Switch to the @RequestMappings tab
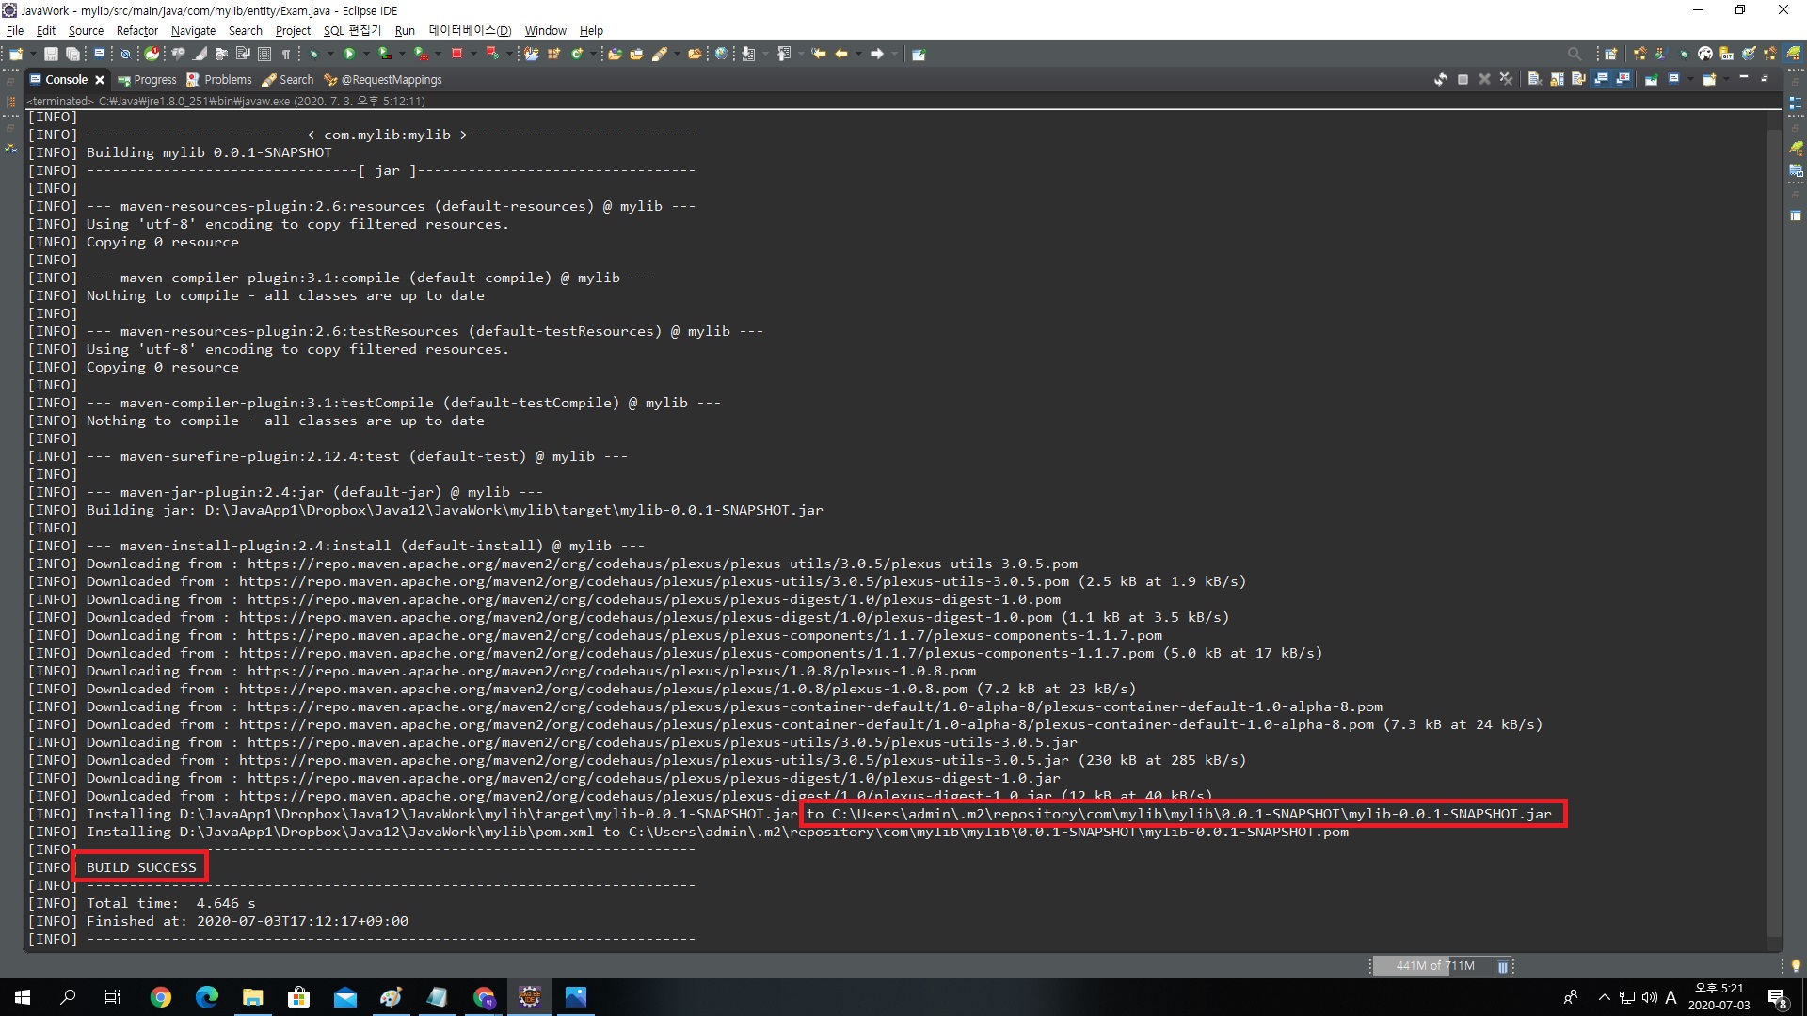This screenshot has width=1807, height=1016. [391, 80]
